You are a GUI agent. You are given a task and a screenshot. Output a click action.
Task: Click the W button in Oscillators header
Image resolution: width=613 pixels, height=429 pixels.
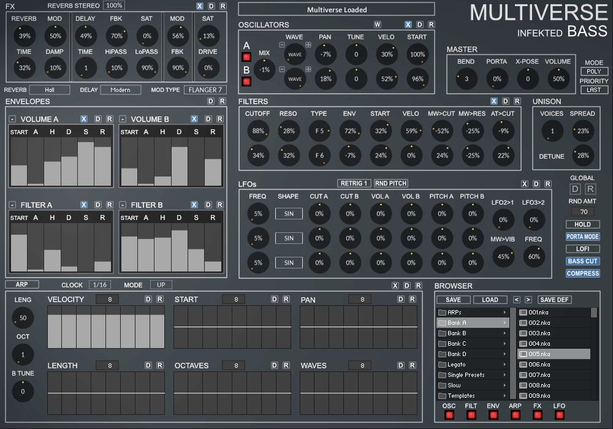pos(378,25)
